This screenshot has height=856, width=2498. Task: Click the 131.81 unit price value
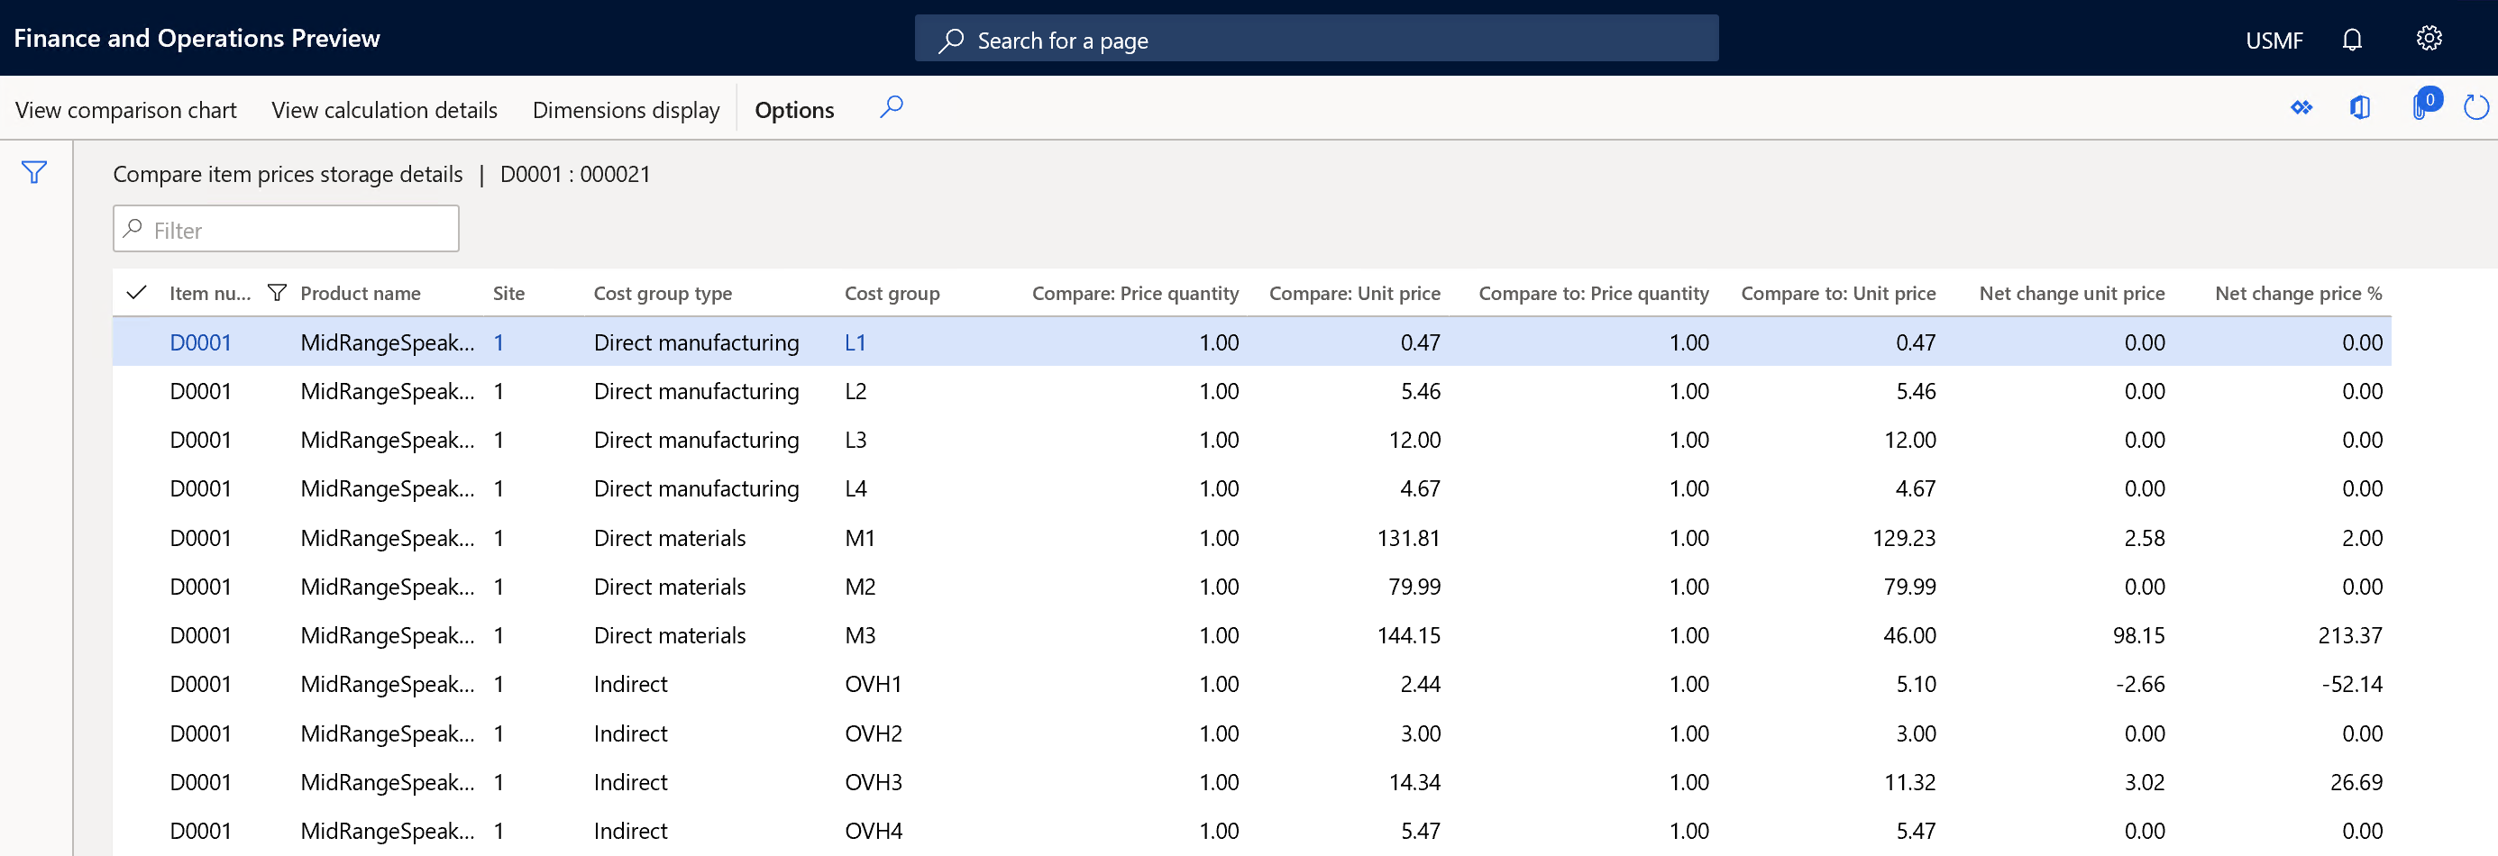point(1408,537)
